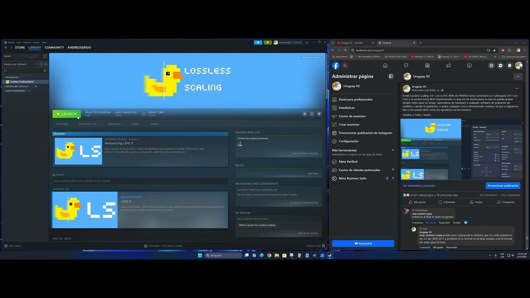The height and width of the screenshot is (298, 530).
Task: Open ANDRESSERGIO profile tab in Steam
Action: click(79, 48)
